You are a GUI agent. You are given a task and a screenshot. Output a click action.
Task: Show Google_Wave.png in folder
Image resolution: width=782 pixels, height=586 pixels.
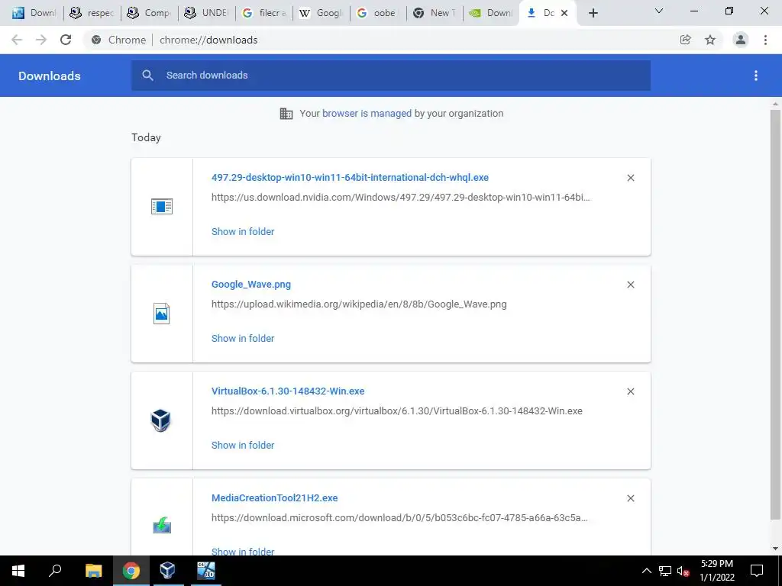point(243,338)
